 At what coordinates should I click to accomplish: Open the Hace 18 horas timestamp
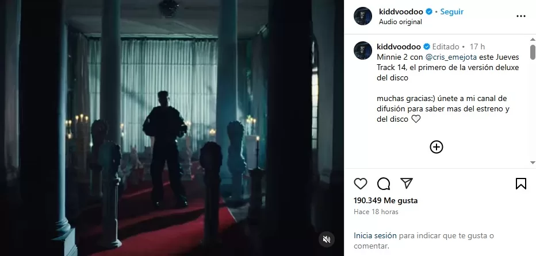coord(376,212)
